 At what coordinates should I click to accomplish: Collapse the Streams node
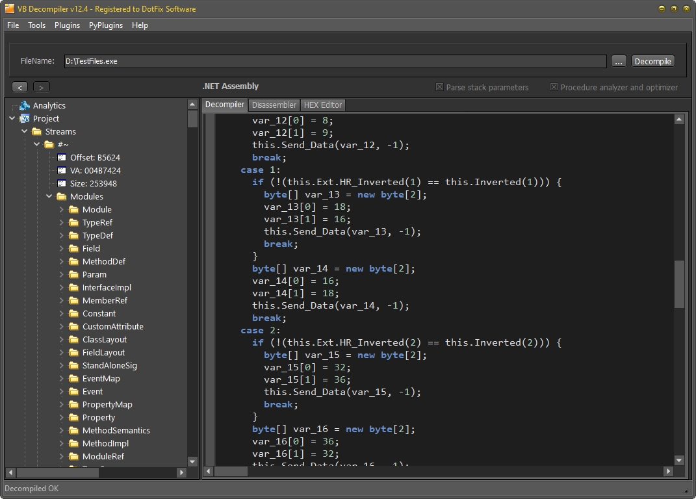pos(25,131)
